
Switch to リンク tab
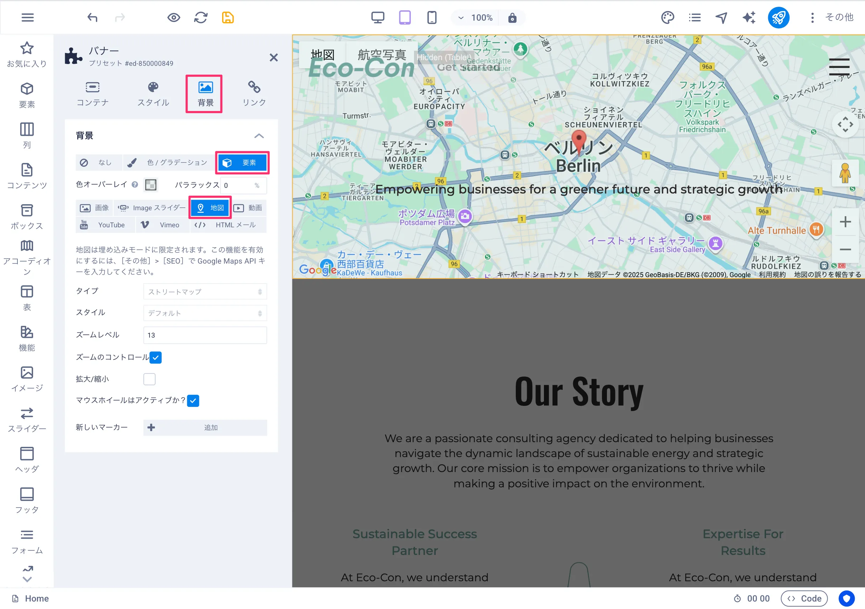tap(254, 94)
